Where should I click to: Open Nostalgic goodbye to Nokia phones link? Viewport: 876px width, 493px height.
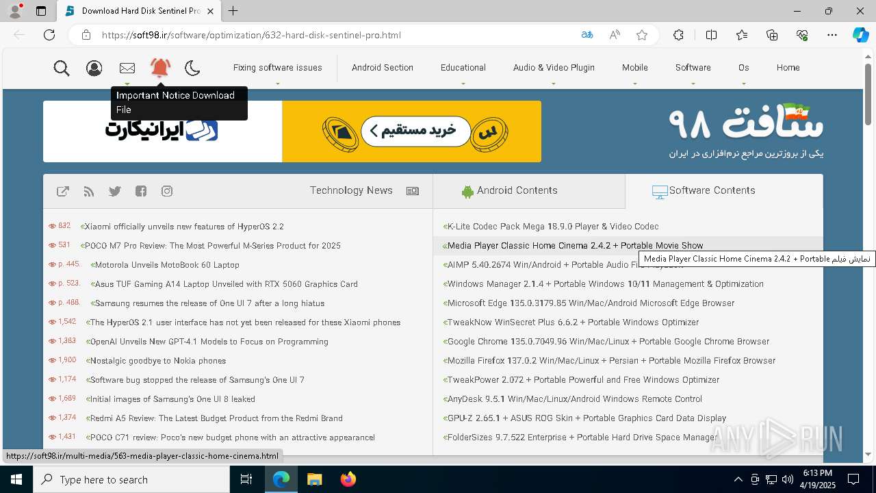click(x=157, y=361)
